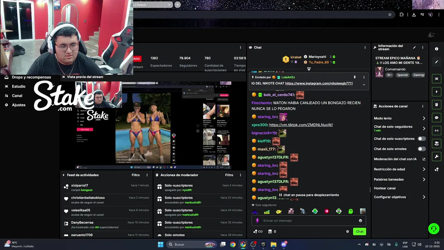Expand the pinned message chevron
444x250 pixels.
[x=364, y=84]
